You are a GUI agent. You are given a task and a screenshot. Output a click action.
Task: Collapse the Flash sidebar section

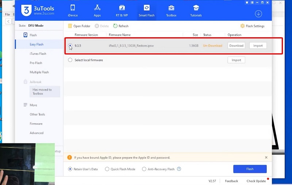coord(26,35)
